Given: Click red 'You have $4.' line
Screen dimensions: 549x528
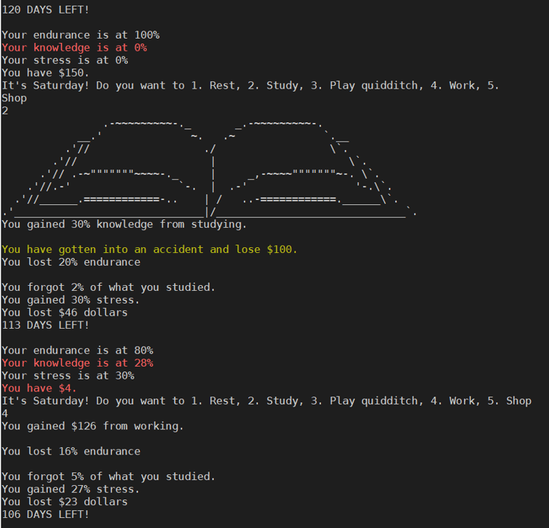Looking at the screenshot, I should tap(39, 388).
